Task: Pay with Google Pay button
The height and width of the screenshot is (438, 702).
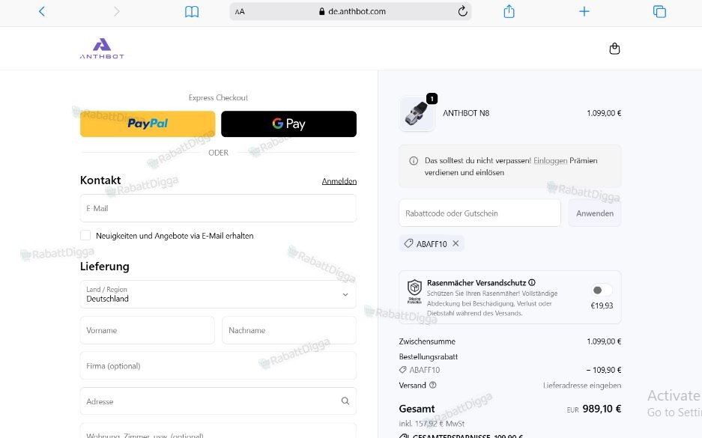Action: pos(288,124)
